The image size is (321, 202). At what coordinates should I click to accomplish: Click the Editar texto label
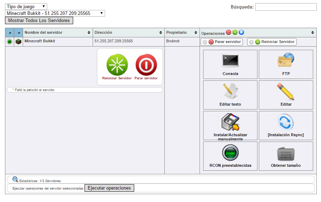pos(230,104)
